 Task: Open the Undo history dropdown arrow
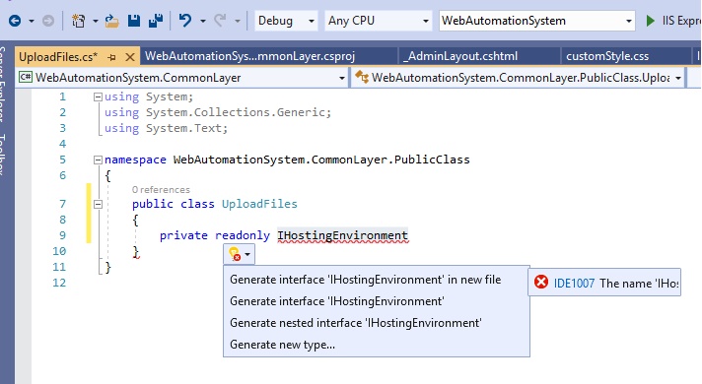pos(203,21)
